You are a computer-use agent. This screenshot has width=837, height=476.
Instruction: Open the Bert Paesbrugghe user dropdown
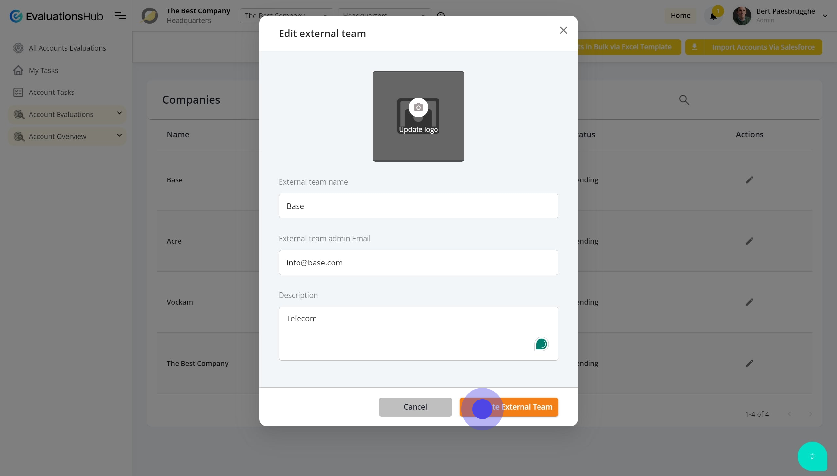(x=825, y=16)
